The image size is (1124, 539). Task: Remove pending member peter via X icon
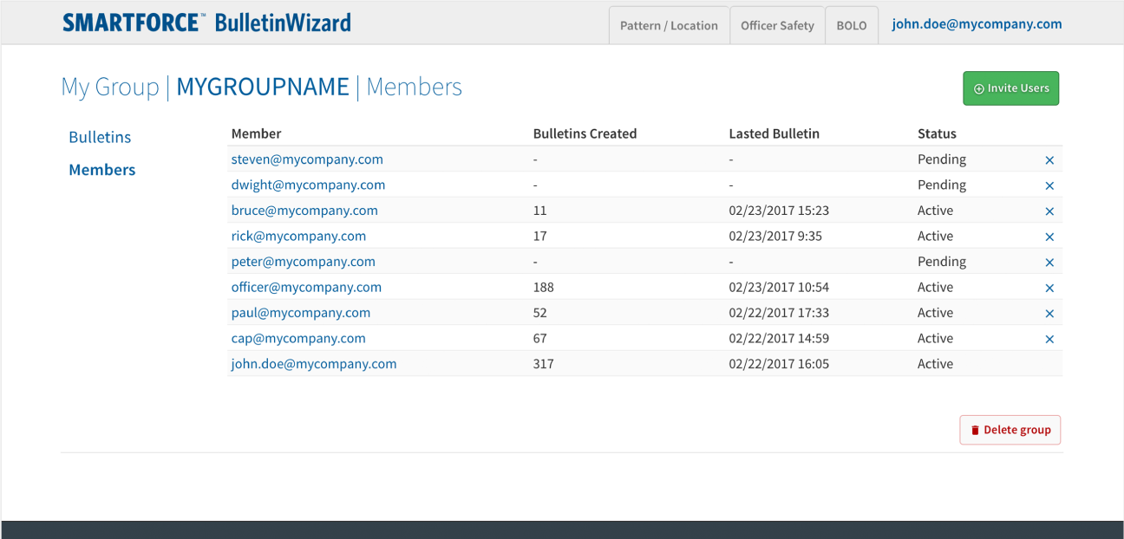(1049, 263)
